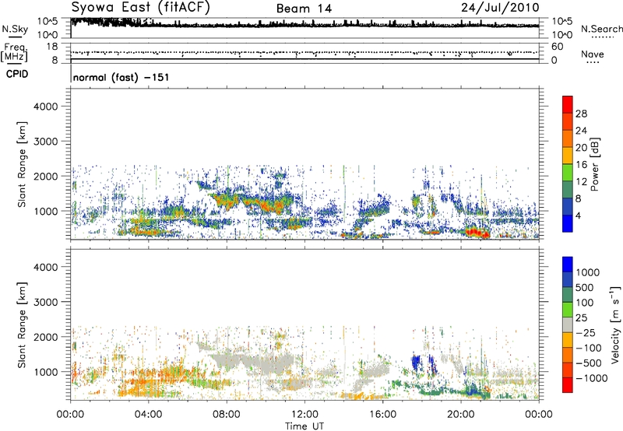Select the 'N.Sky' legend label
The width and height of the screenshot is (623, 431).
[15, 29]
